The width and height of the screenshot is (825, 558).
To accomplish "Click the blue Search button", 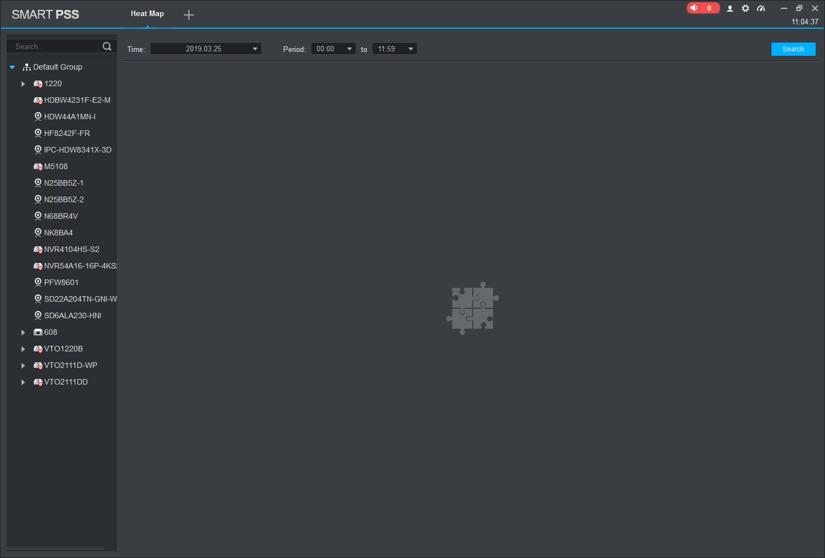I will point(794,49).
